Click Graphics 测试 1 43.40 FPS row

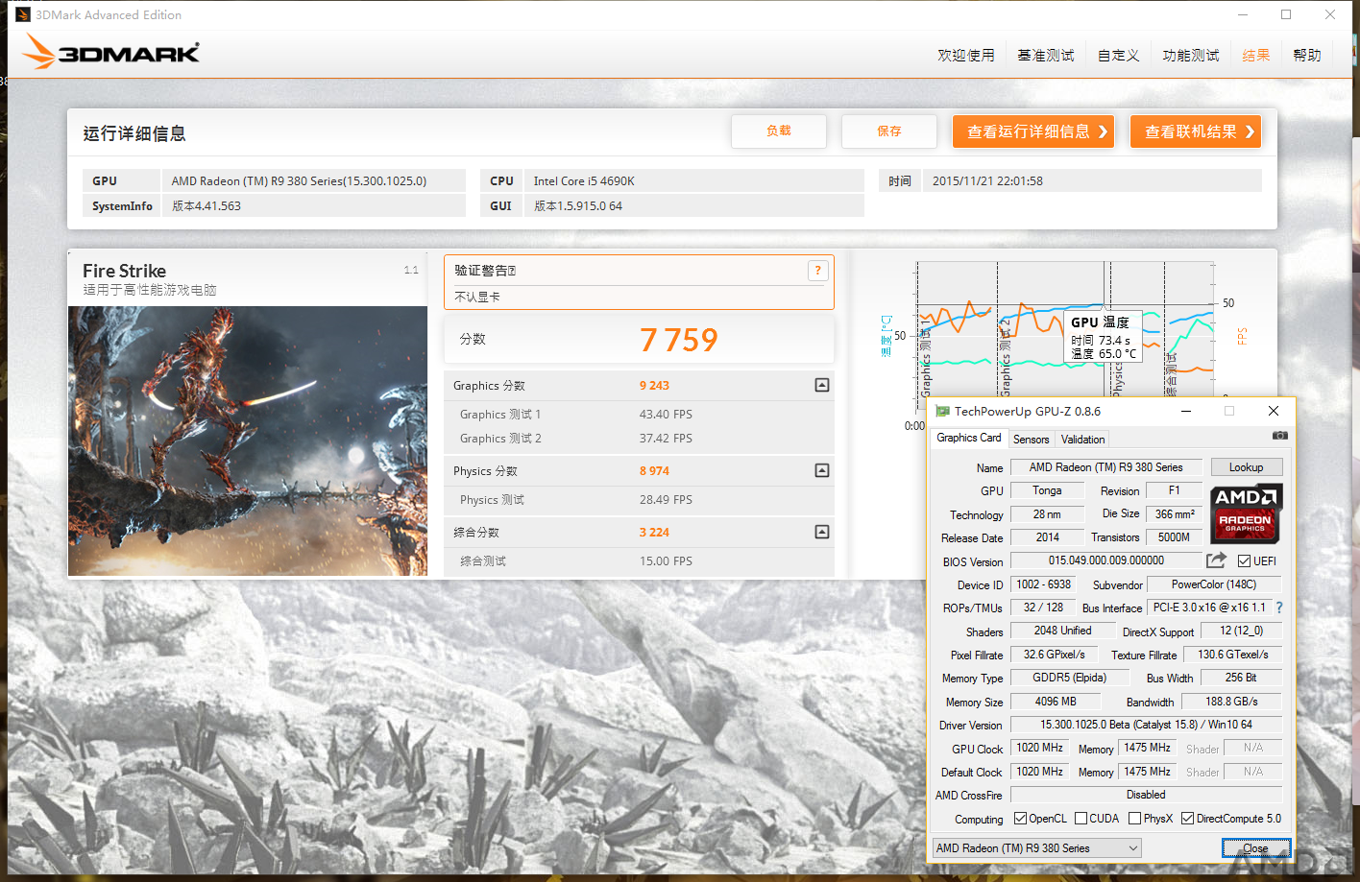[639, 414]
